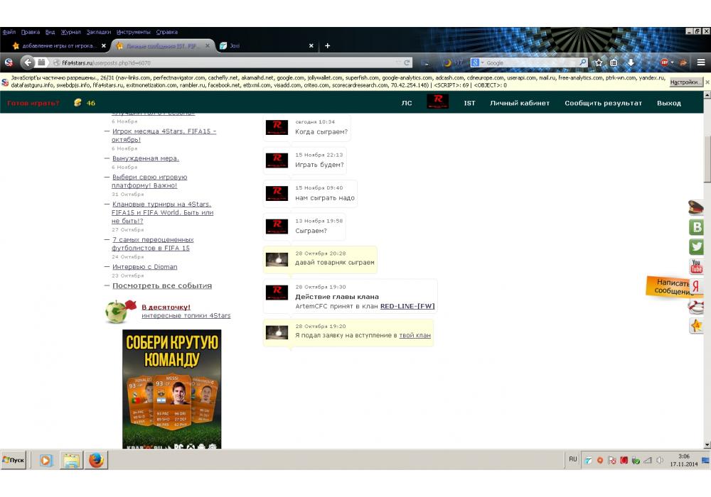Image resolution: width=711 pixels, height=497 pixels.
Task: Open the NoScript Настройки options button
Action: pos(685,82)
